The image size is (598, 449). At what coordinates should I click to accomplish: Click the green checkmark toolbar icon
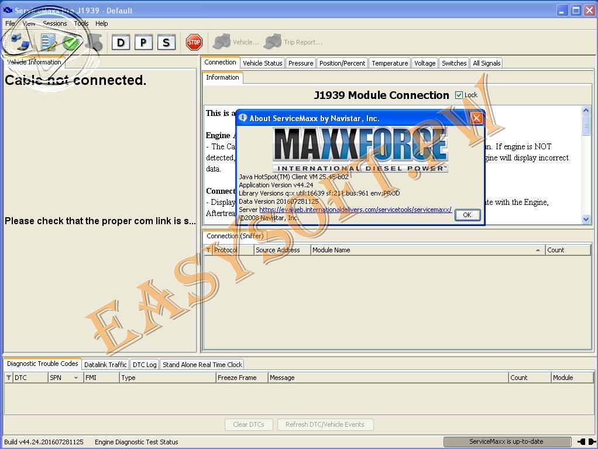click(x=71, y=42)
